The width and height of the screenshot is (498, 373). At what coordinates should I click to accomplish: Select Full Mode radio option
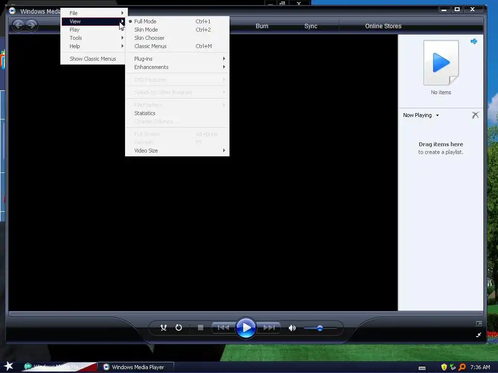click(177, 21)
